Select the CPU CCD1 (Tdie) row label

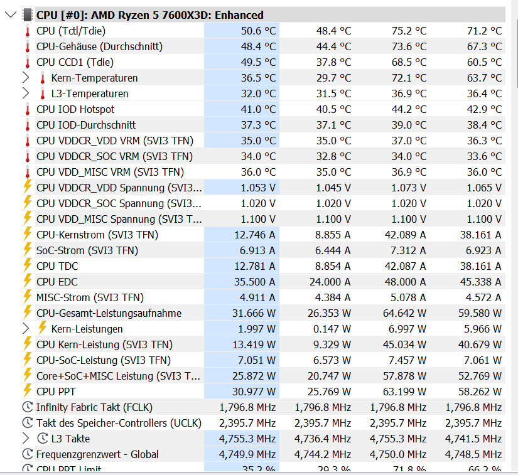(x=75, y=62)
